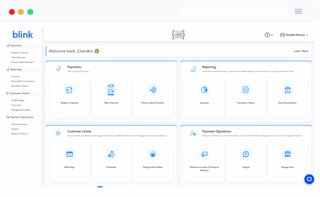Select Summary in sidebar
This screenshot has width=320, height=197.
(16, 76)
